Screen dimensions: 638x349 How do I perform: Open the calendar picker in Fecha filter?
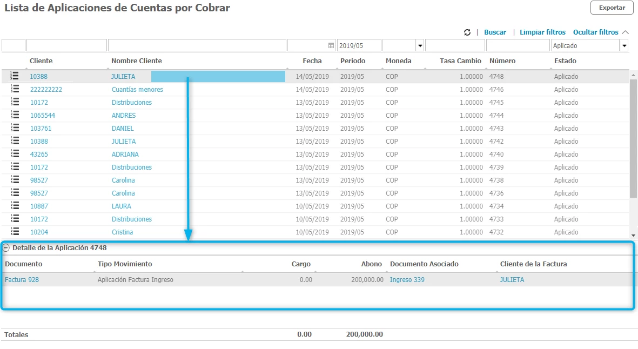(x=331, y=46)
